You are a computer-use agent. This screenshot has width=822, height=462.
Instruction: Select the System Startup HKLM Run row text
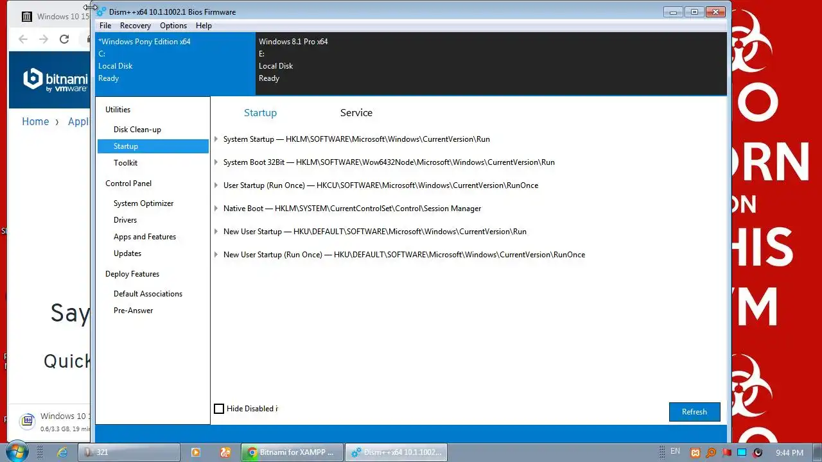pos(356,139)
